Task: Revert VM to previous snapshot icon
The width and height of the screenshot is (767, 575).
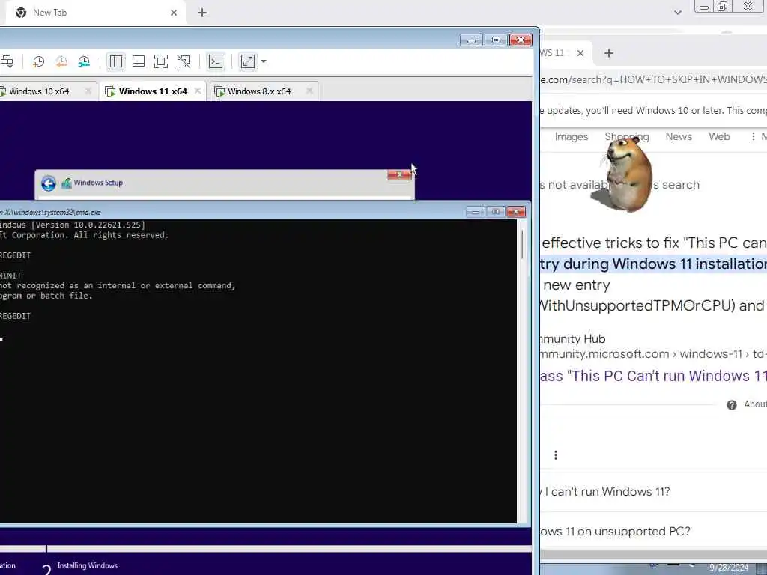Action: 61,61
